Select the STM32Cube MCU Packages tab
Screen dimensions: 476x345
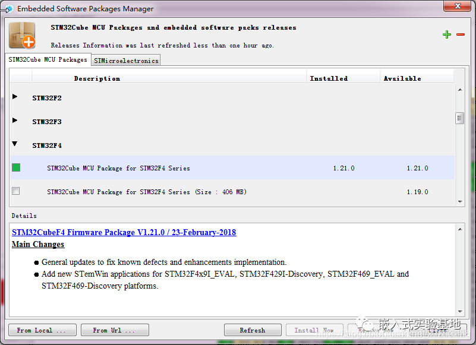tap(48, 60)
